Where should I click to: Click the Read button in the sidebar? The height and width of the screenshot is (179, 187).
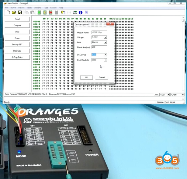(x=17, y=19)
